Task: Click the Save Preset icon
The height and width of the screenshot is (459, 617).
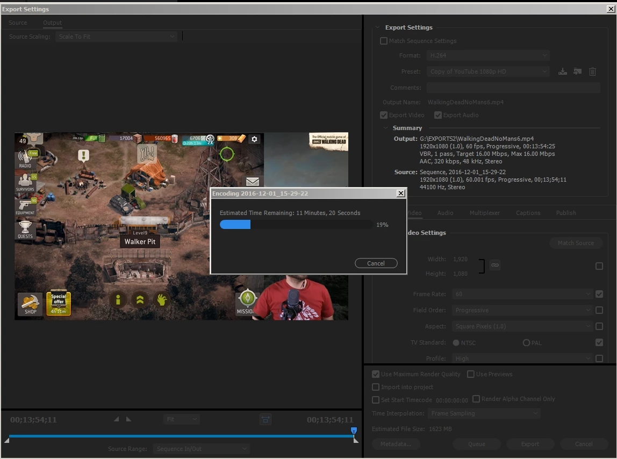Action: point(563,71)
